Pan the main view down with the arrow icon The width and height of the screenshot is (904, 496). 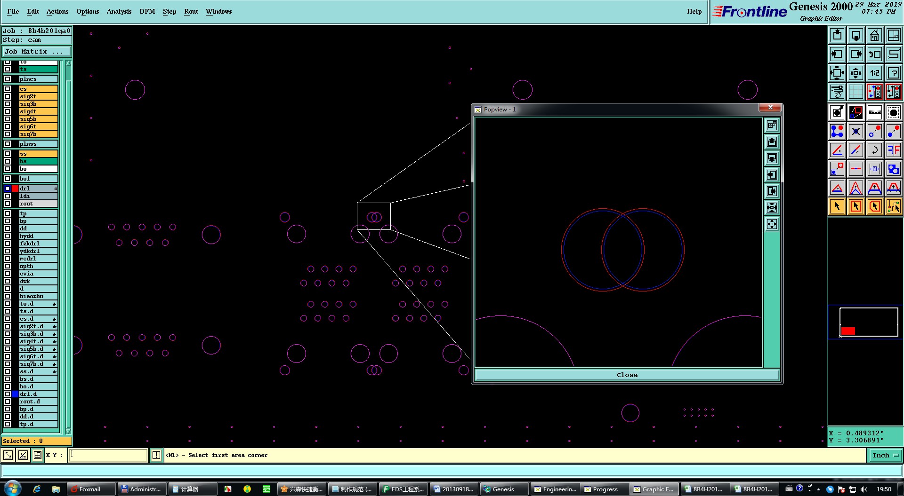856,35
